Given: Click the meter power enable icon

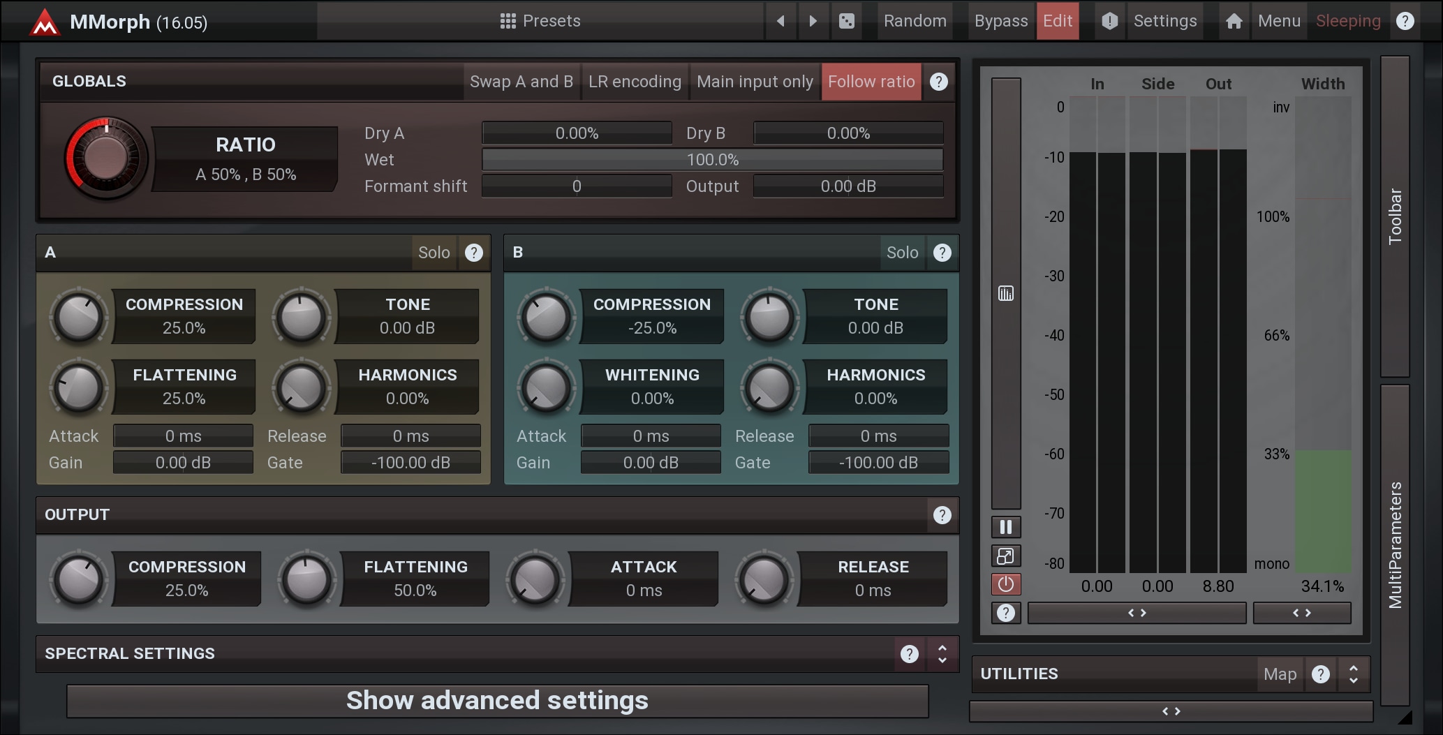Looking at the screenshot, I should pos(1006,584).
